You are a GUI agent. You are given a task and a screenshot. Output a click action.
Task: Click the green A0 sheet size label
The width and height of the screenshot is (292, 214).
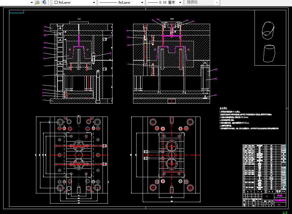285,213
